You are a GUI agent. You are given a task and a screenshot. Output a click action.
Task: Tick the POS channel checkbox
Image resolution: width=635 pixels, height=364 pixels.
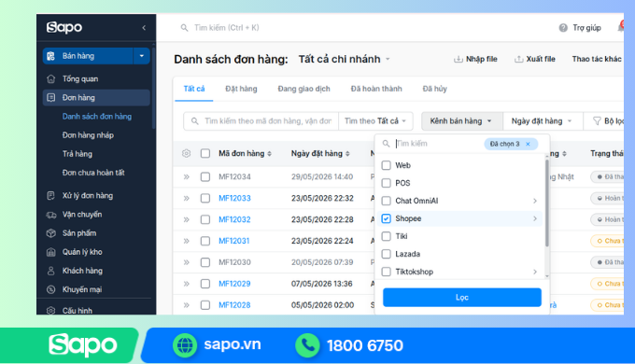click(387, 183)
